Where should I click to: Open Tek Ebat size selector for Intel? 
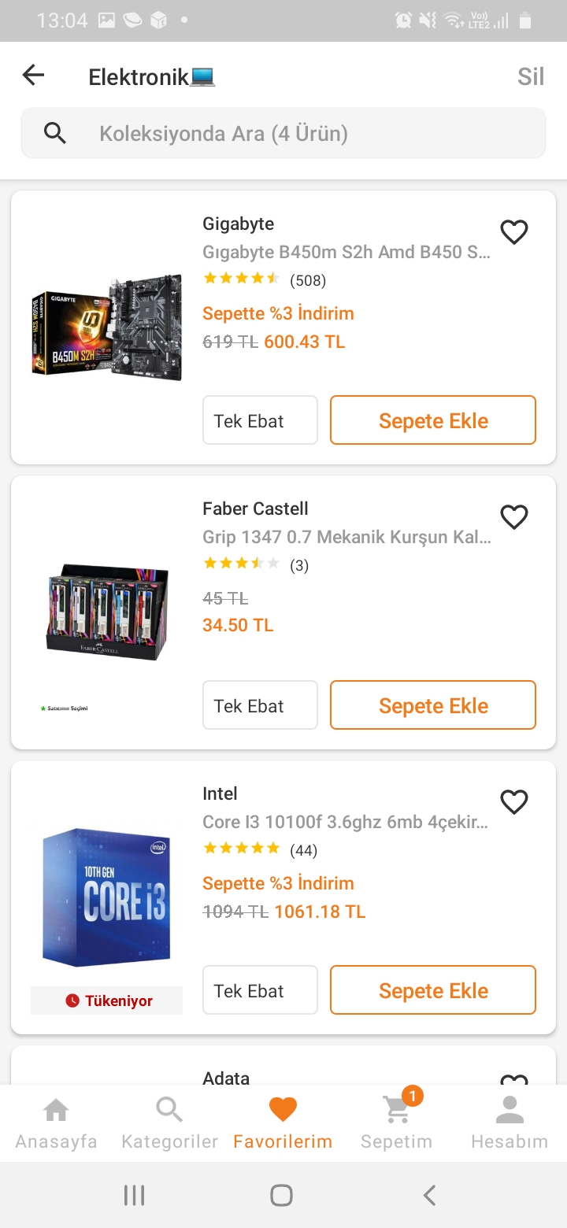coord(260,990)
